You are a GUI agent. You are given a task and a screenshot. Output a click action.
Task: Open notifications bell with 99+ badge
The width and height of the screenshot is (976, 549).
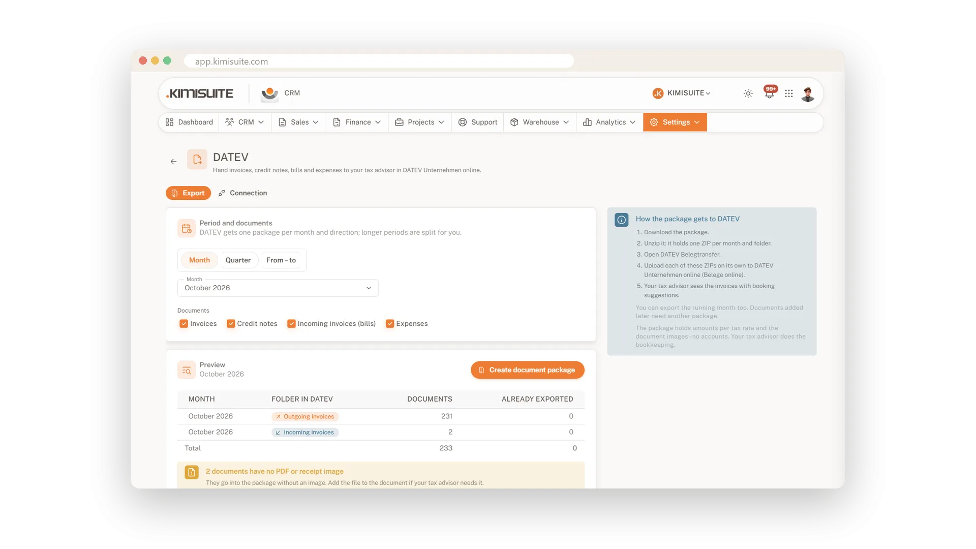(770, 93)
